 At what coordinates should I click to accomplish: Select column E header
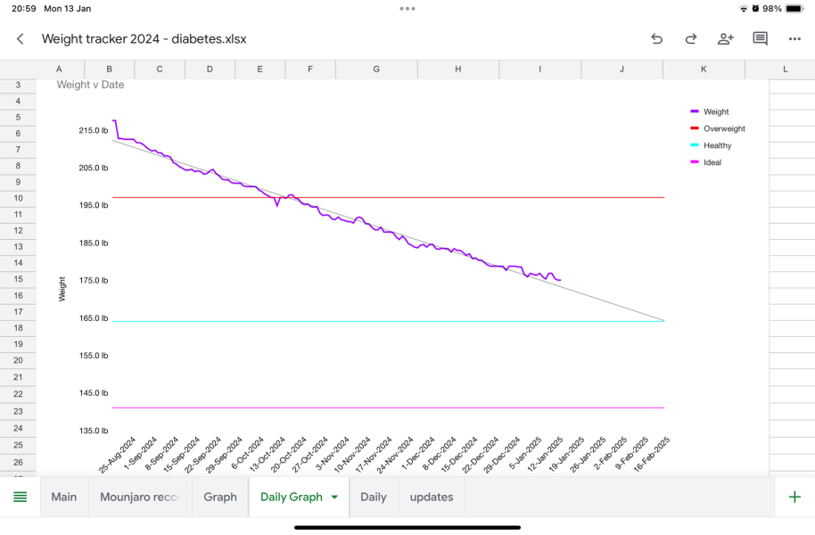[259, 70]
